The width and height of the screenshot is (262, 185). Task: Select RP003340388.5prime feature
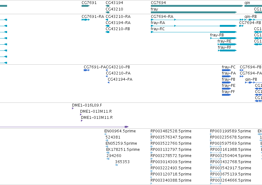151,183
